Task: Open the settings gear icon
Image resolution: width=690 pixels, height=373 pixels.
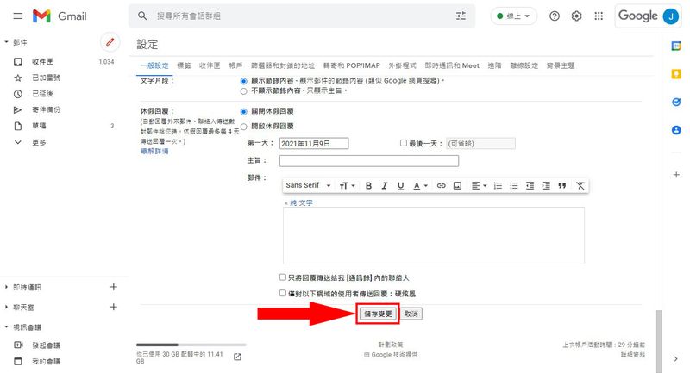Action: 576,16
